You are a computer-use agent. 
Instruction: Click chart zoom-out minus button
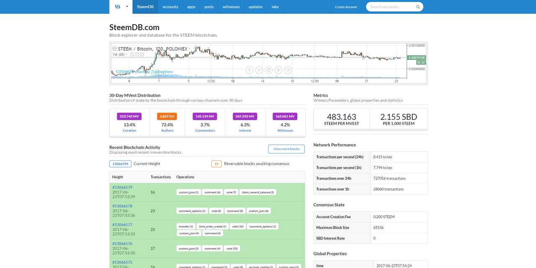[259, 70]
